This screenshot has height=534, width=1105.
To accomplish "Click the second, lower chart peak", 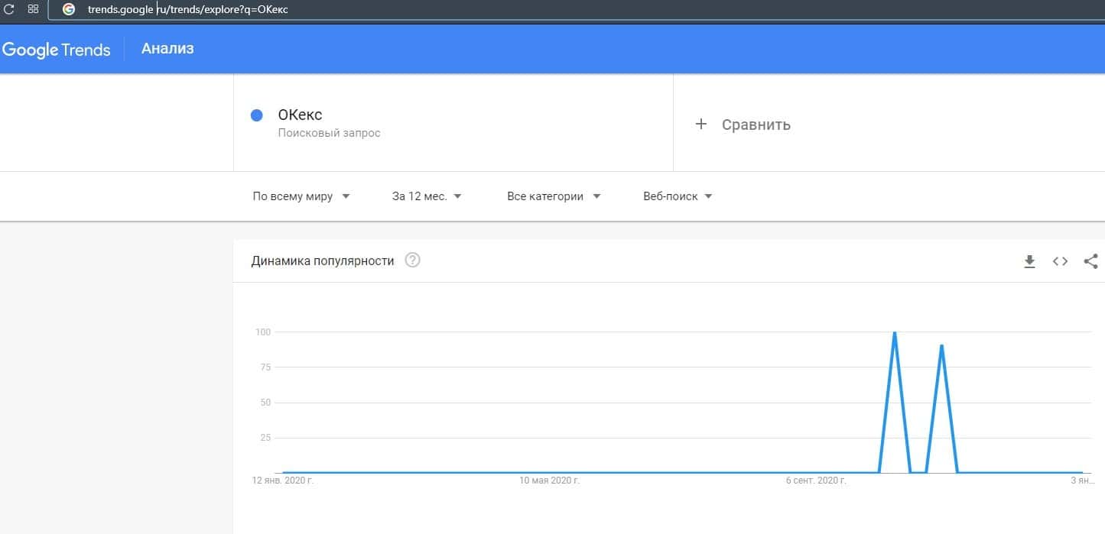I will (941, 346).
